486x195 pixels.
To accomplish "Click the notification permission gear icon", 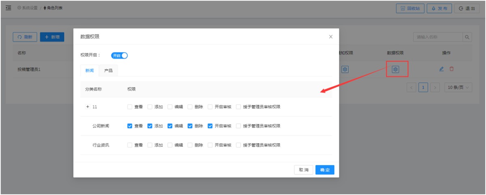I will [345, 69].
